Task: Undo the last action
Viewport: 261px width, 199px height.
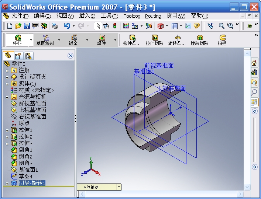Action: [x=67, y=26]
